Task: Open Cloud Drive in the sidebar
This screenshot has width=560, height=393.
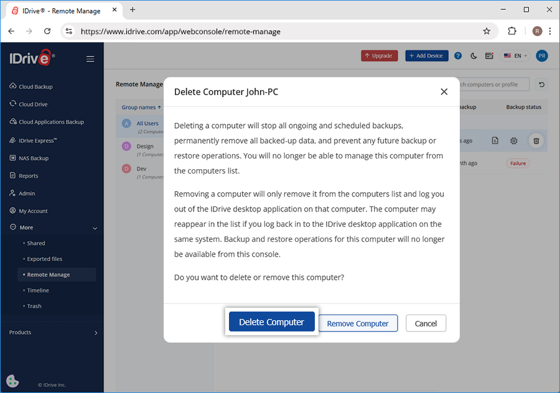Action: pos(29,104)
